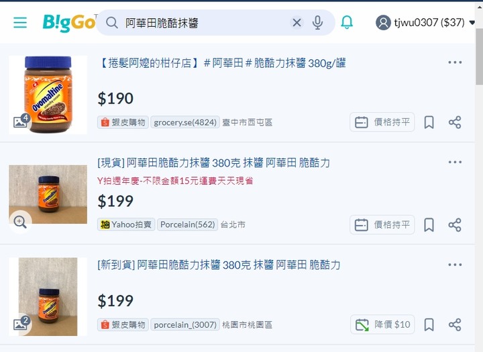Open the hamburger menu
483x352 pixels.
[x=20, y=23]
